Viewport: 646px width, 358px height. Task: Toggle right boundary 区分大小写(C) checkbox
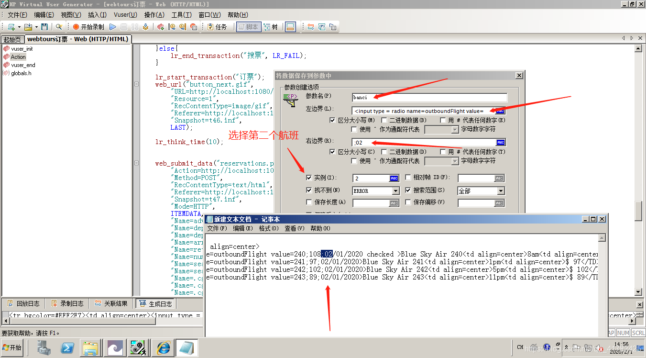333,152
